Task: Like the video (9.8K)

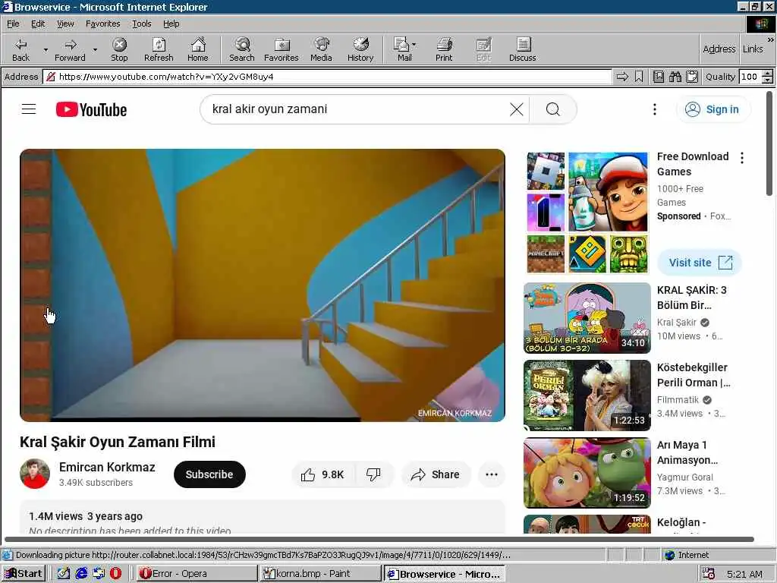Action: click(x=322, y=474)
